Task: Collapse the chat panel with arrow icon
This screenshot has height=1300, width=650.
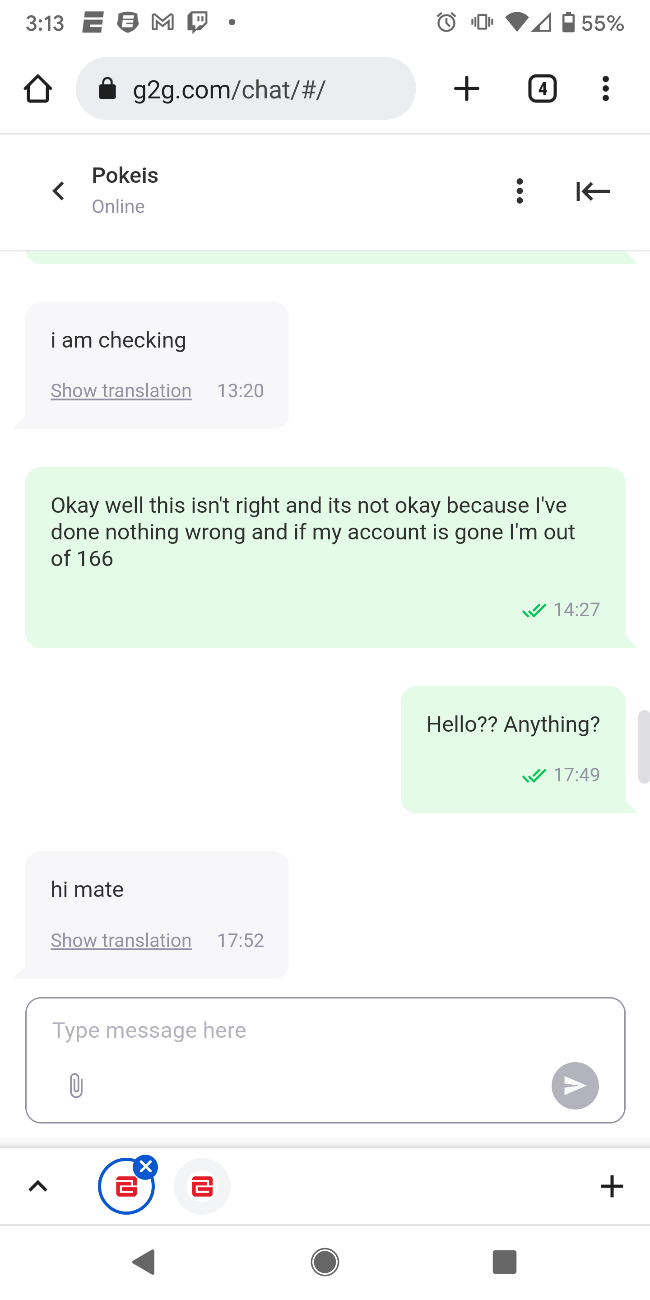Action: coord(593,191)
